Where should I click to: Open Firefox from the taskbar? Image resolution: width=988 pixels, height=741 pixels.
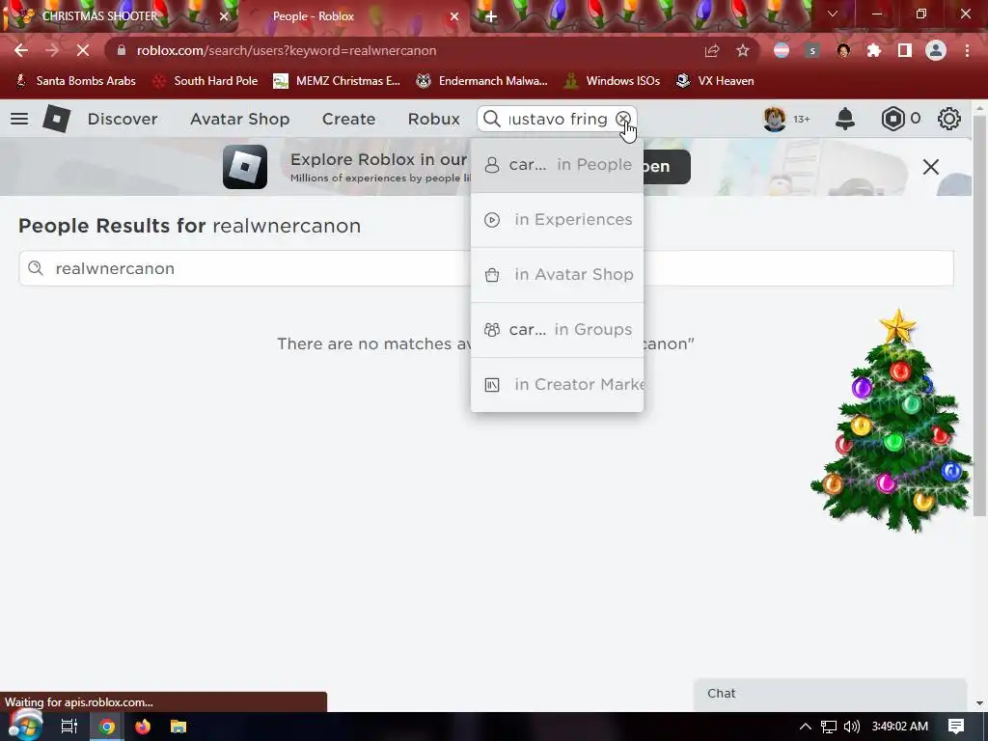[x=143, y=727]
